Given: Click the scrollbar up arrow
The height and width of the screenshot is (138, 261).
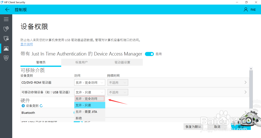Looking at the screenshot, I should (x=251, y=69).
